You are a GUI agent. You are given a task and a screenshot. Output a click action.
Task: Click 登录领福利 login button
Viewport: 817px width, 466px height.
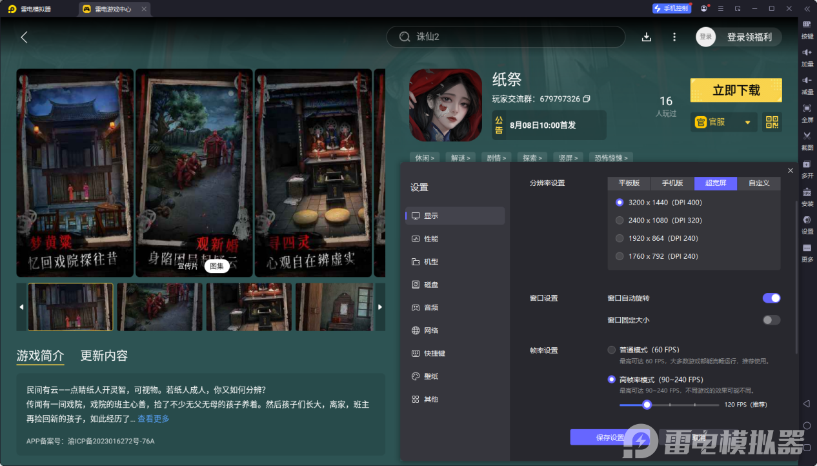[x=749, y=37]
